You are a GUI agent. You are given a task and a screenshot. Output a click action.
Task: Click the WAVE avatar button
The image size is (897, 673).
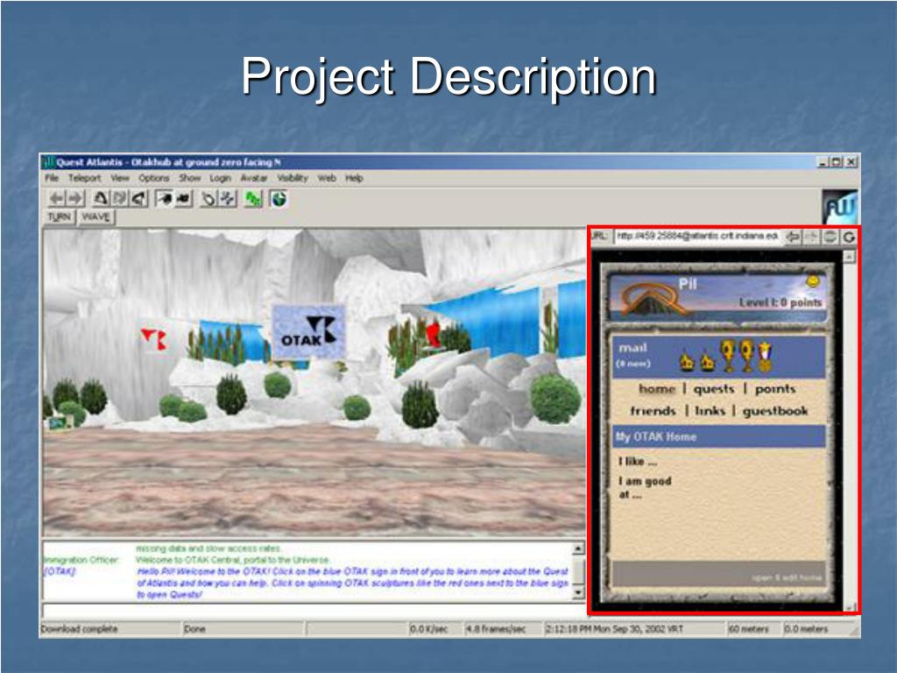coord(95,217)
